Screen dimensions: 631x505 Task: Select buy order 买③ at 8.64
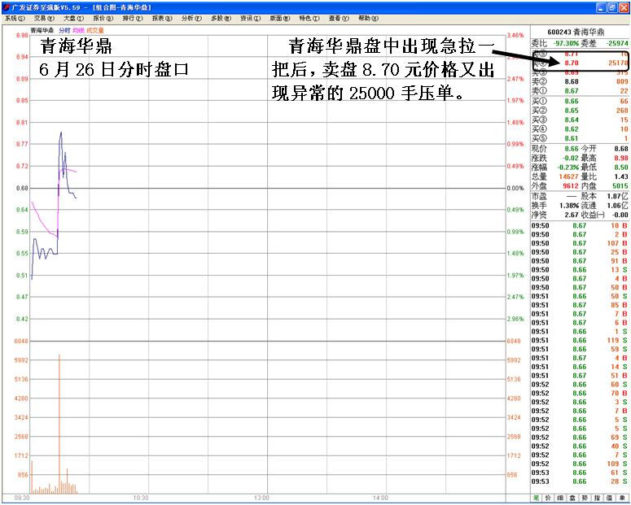[x=580, y=120]
